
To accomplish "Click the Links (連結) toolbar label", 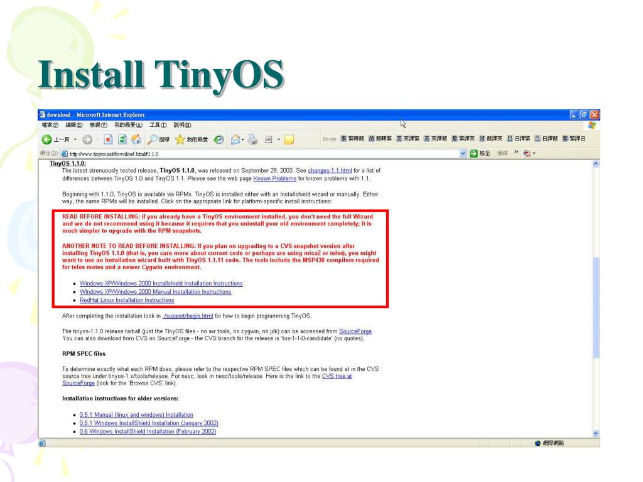I will coord(503,153).
